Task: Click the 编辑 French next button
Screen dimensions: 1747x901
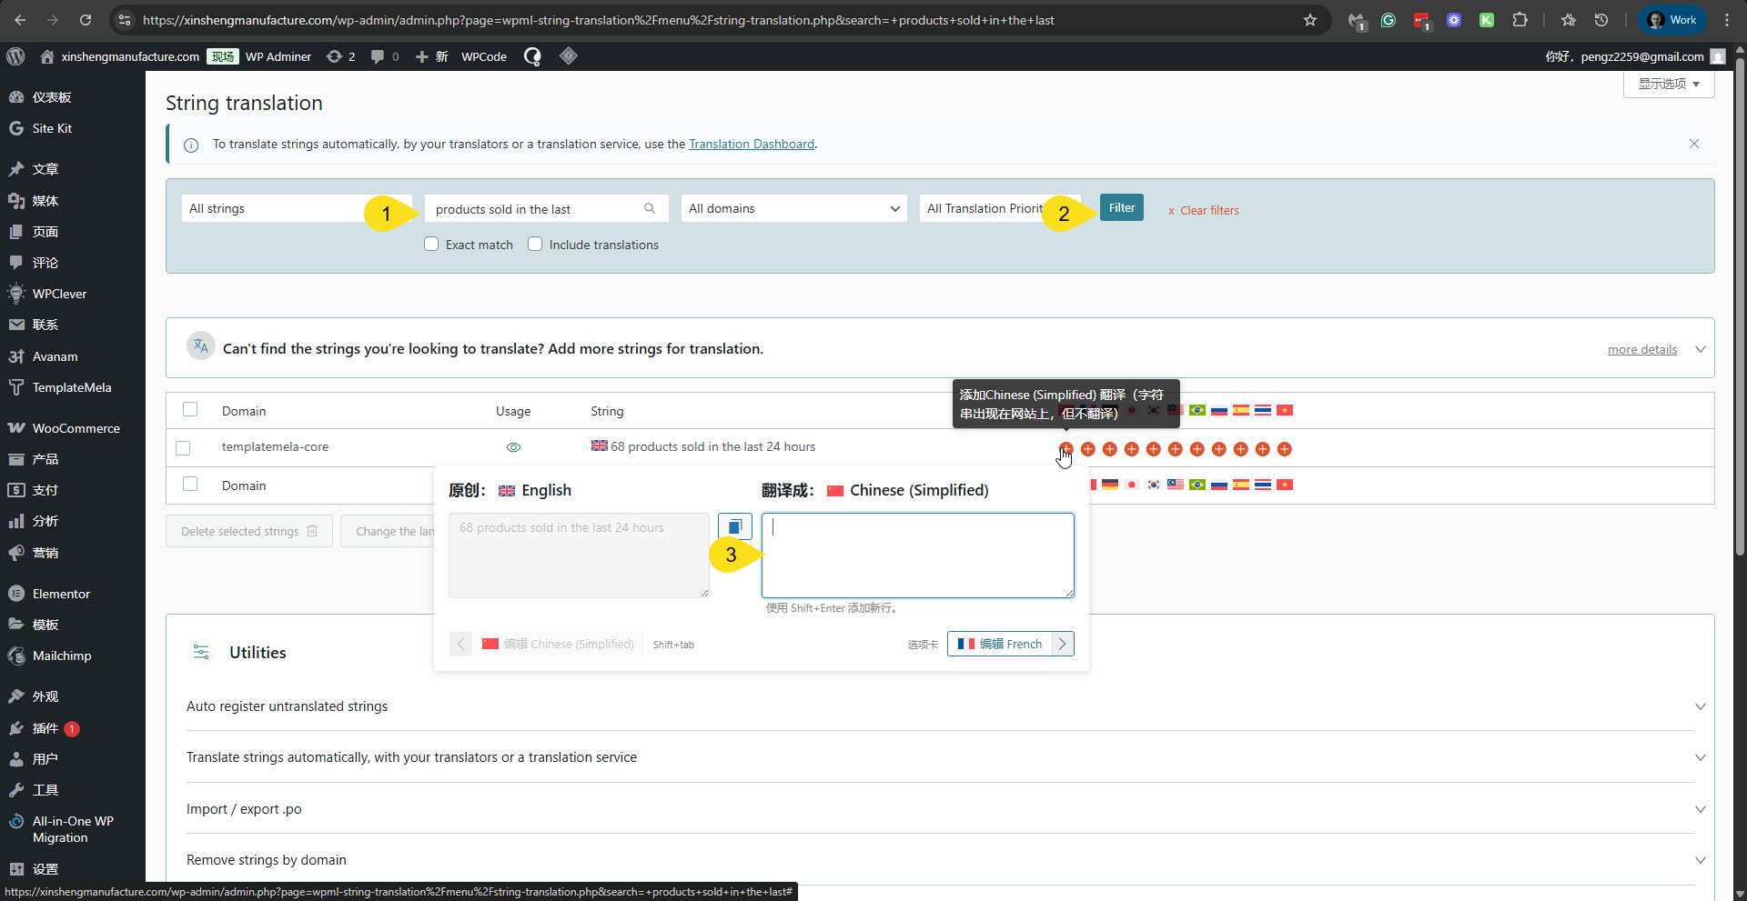Action: pos(1010,644)
